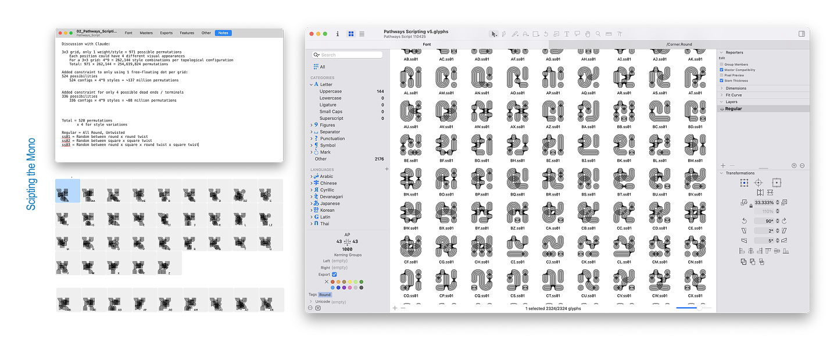This screenshot has width=837, height=349.
Task: Switch to the Masters tab
Action: click(146, 33)
